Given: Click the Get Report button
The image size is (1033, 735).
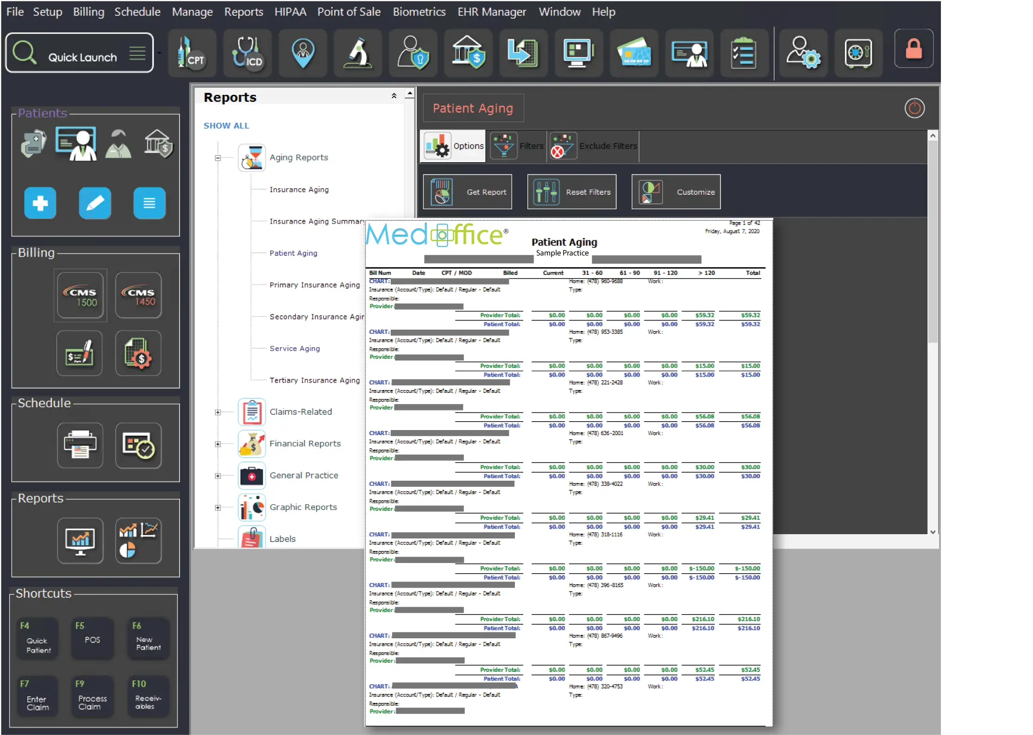Looking at the screenshot, I should click(x=467, y=192).
